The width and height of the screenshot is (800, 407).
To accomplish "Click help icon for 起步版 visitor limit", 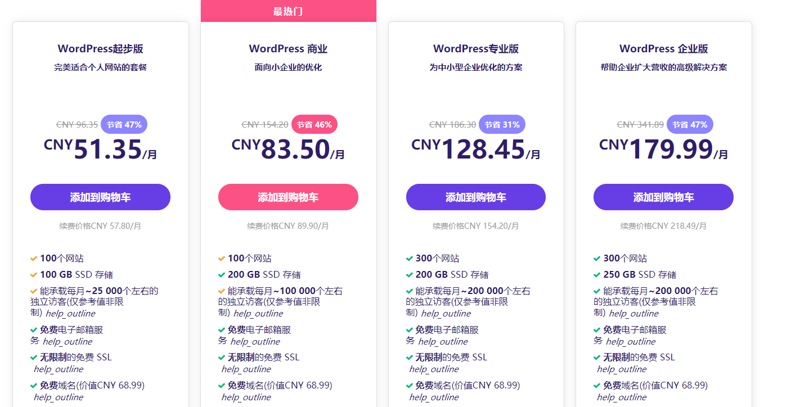I will pos(70,314).
